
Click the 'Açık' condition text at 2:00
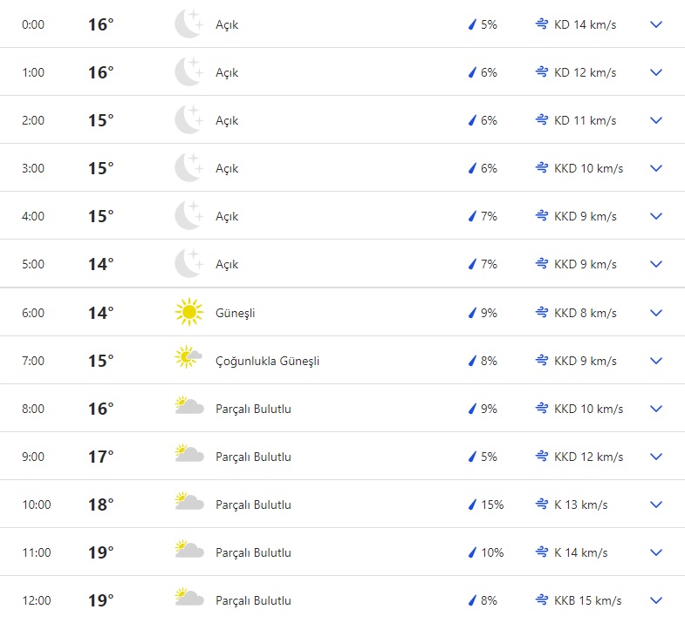(x=227, y=120)
